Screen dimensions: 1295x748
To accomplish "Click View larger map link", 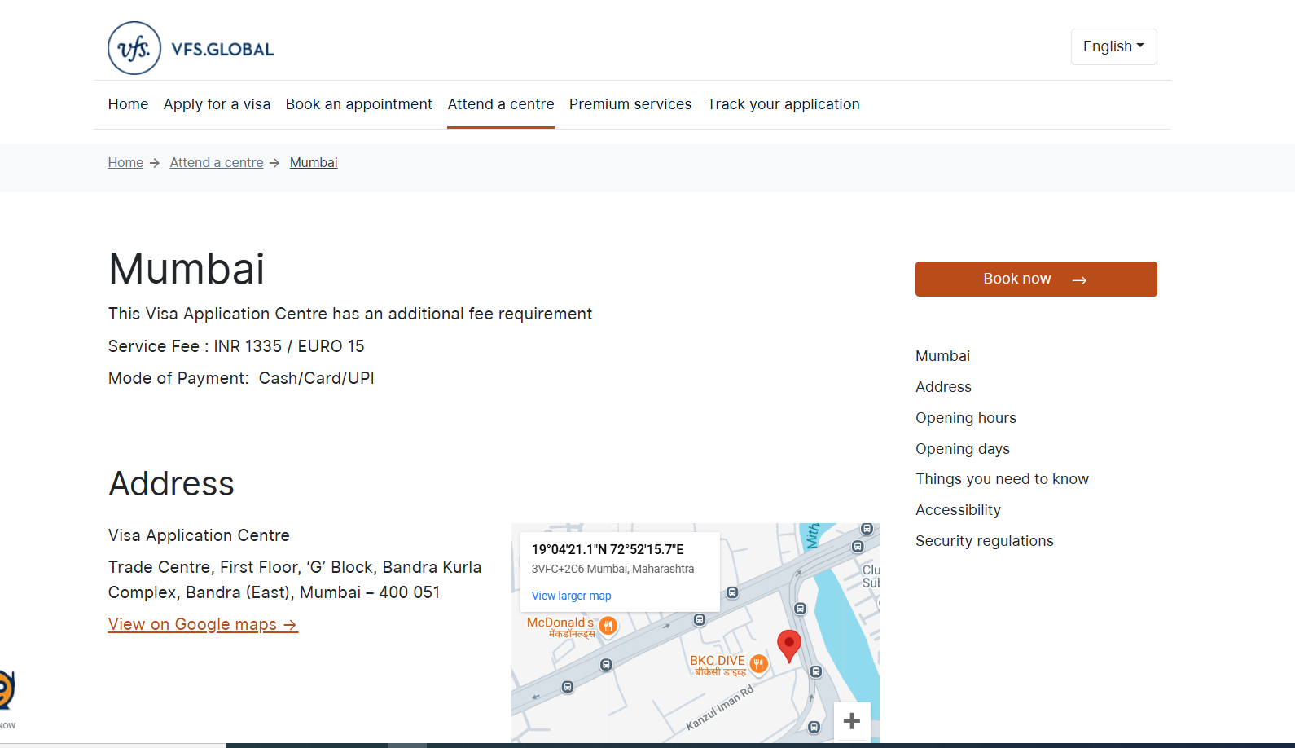I will 571,596.
